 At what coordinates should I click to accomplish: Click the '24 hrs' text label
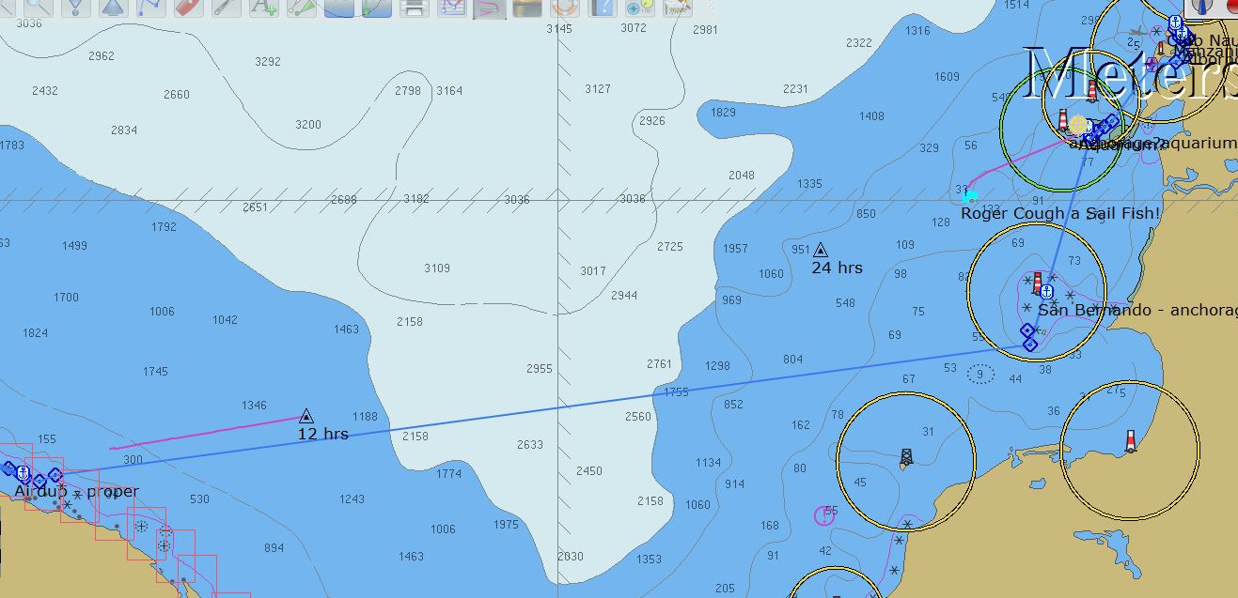[x=837, y=268]
